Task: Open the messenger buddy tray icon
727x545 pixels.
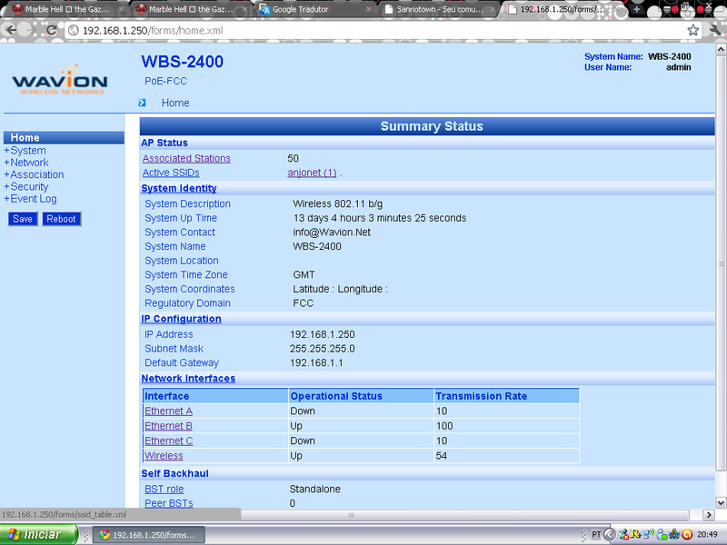Action: [662, 534]
